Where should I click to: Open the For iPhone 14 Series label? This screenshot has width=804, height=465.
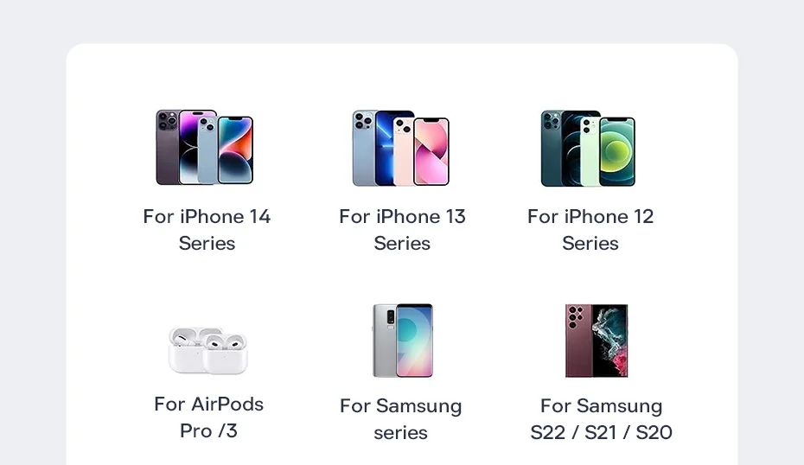[207, 230]
